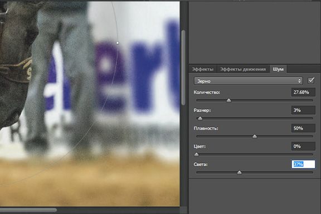
Task: Open the Зерно noise type dropdown
Action: pos(248,81)
